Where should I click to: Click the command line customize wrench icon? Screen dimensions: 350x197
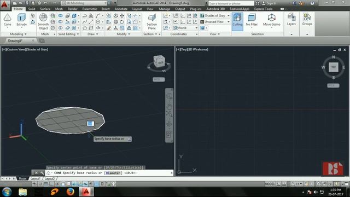(x=42, y=173)
